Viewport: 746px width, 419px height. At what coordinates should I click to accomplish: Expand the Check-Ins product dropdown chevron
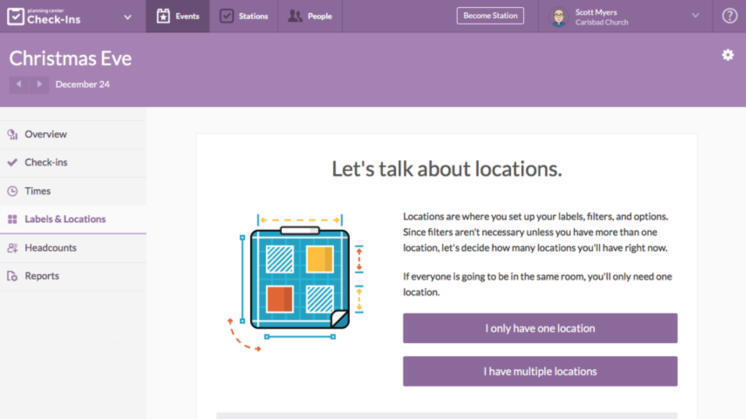click(127, 17)
